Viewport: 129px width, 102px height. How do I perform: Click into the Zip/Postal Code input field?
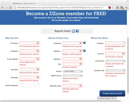coord(72,86)
